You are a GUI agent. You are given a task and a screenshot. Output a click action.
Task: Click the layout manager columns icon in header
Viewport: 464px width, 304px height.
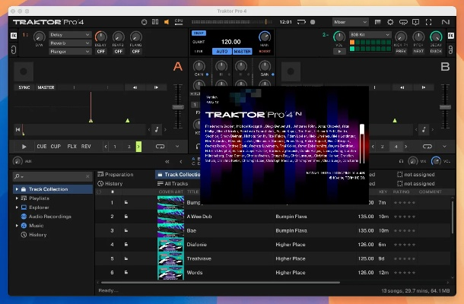(155, 22)
